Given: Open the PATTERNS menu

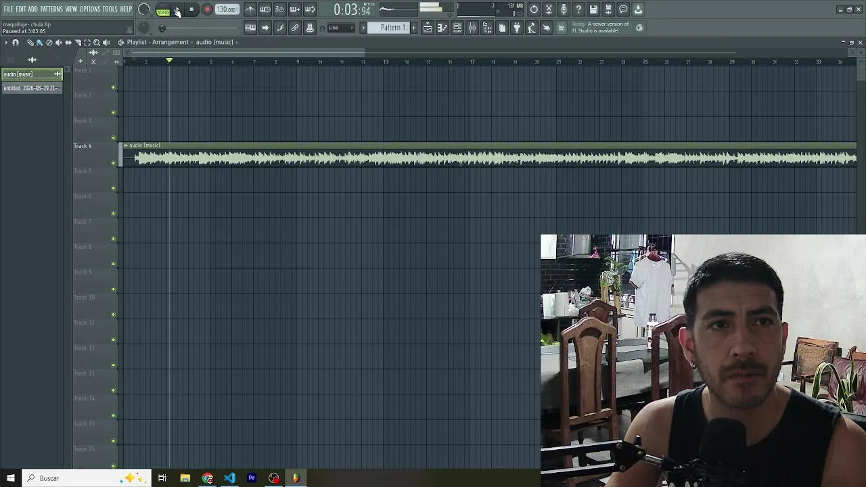Looking at the screenshot, I should pyautogui.click(x=51, y=9).
